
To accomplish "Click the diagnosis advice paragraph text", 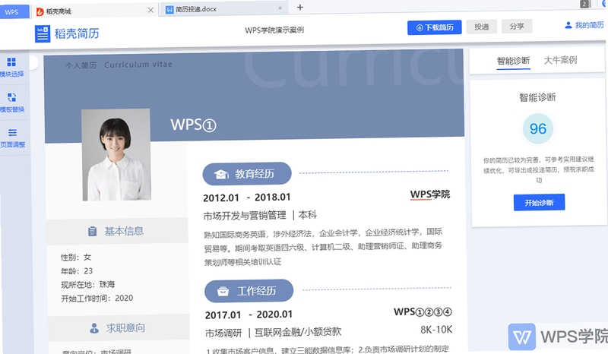I will point(539,169).
